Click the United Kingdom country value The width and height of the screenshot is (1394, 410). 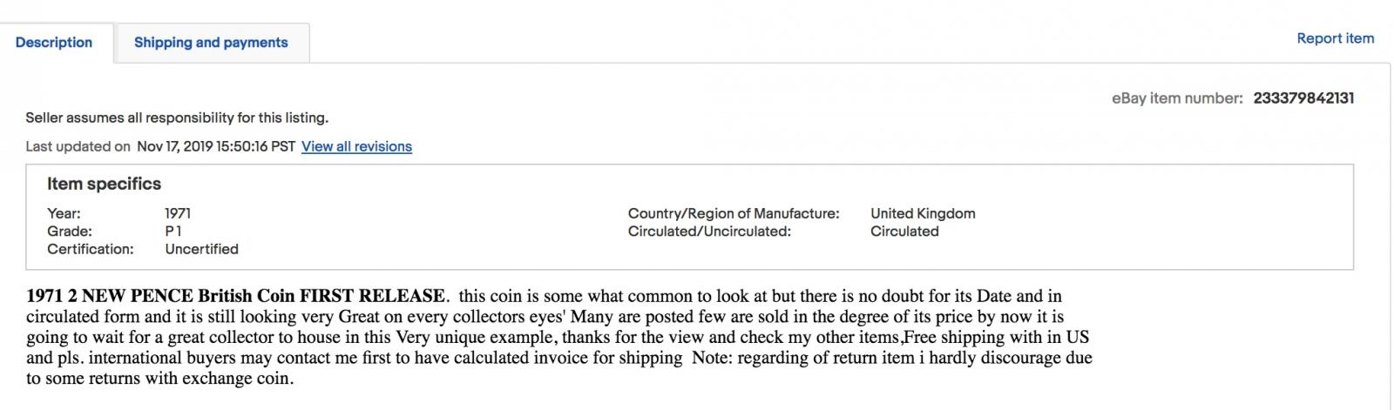(x=923, y=213)
